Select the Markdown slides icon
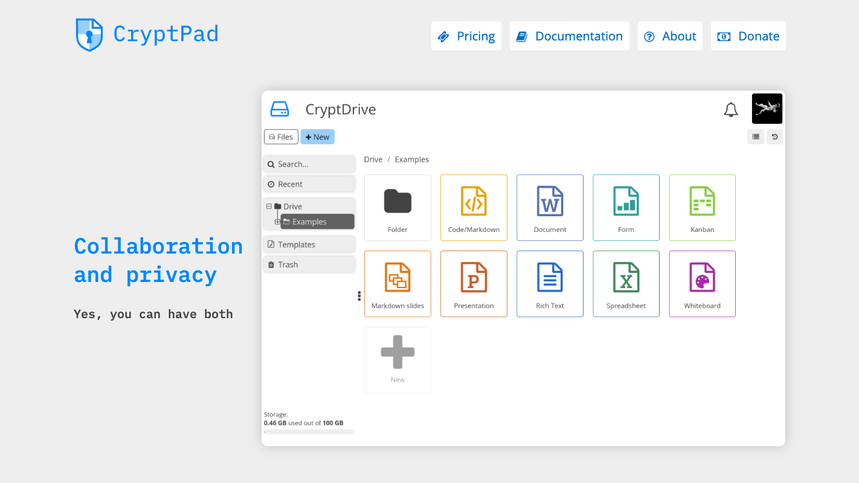 (x=397, y=284)
